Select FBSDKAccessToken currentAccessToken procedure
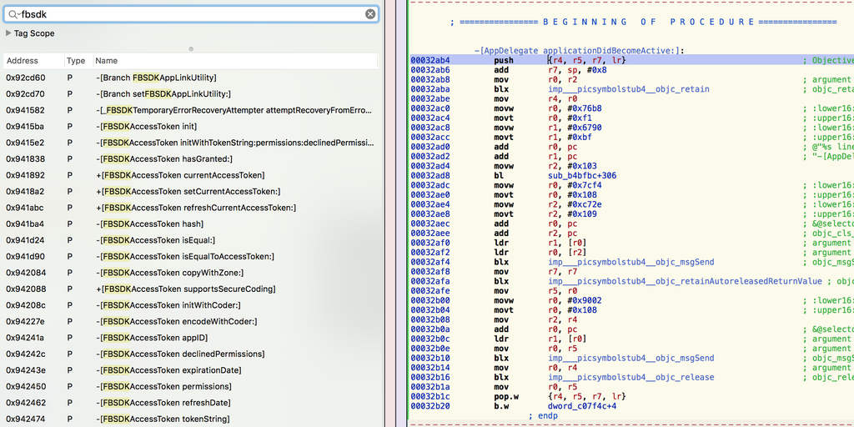Image resolution: width=854 pixels, height=427 pixels. tap(180, 175)
